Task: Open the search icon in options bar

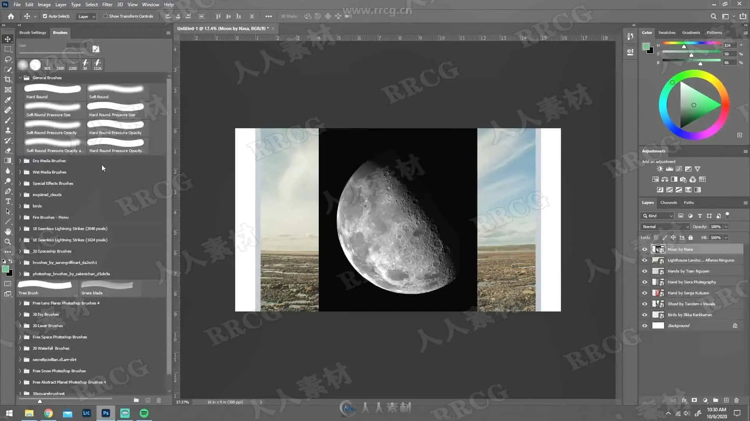Action: pos(713,16)
